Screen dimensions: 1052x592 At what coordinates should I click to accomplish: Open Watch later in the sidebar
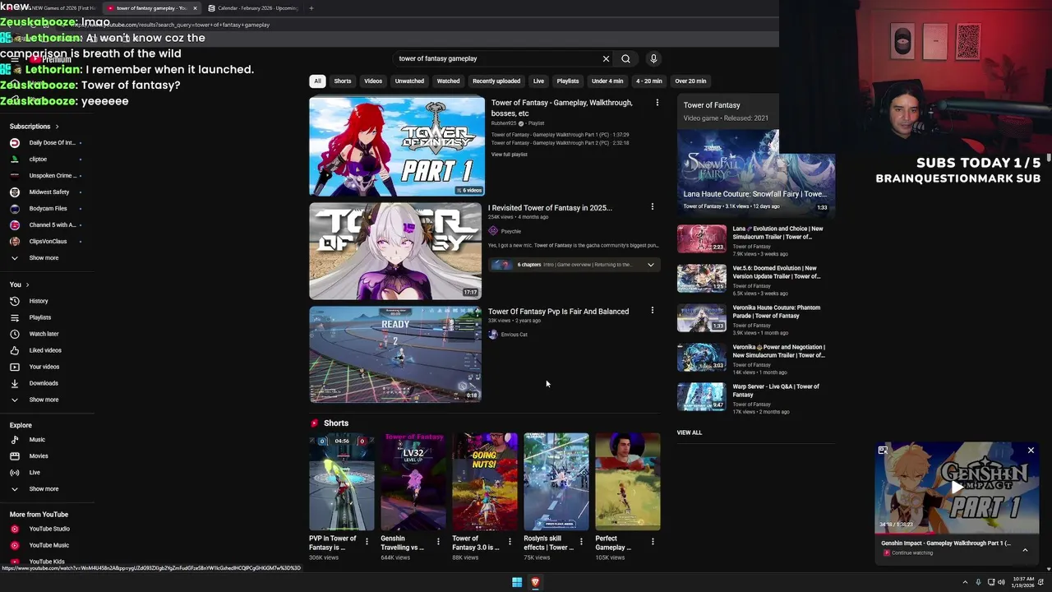tap(44, 334)
